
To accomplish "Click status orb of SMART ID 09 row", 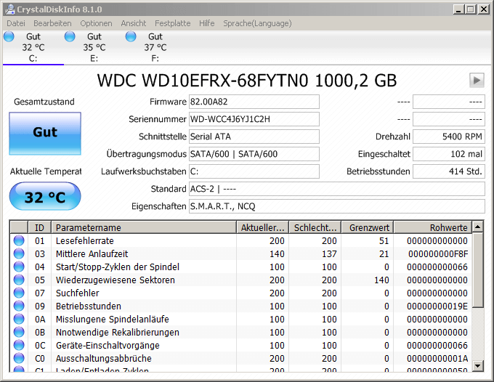I will tap(19, 306).
